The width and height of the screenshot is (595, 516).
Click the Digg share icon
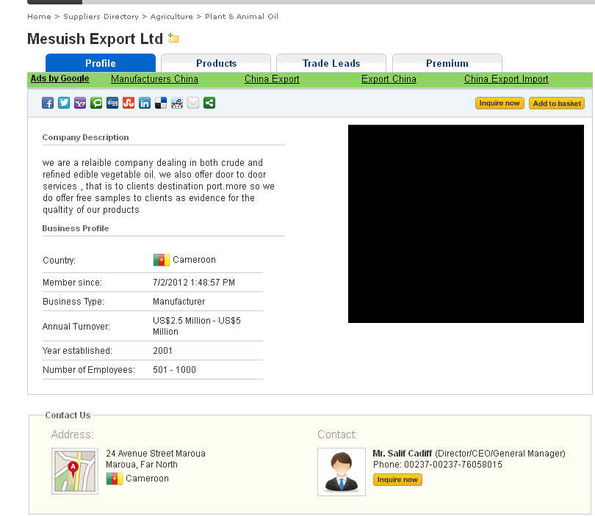(112, 103)
